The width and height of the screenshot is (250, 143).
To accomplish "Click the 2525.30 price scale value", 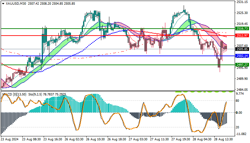I will (x=242, y=13).
